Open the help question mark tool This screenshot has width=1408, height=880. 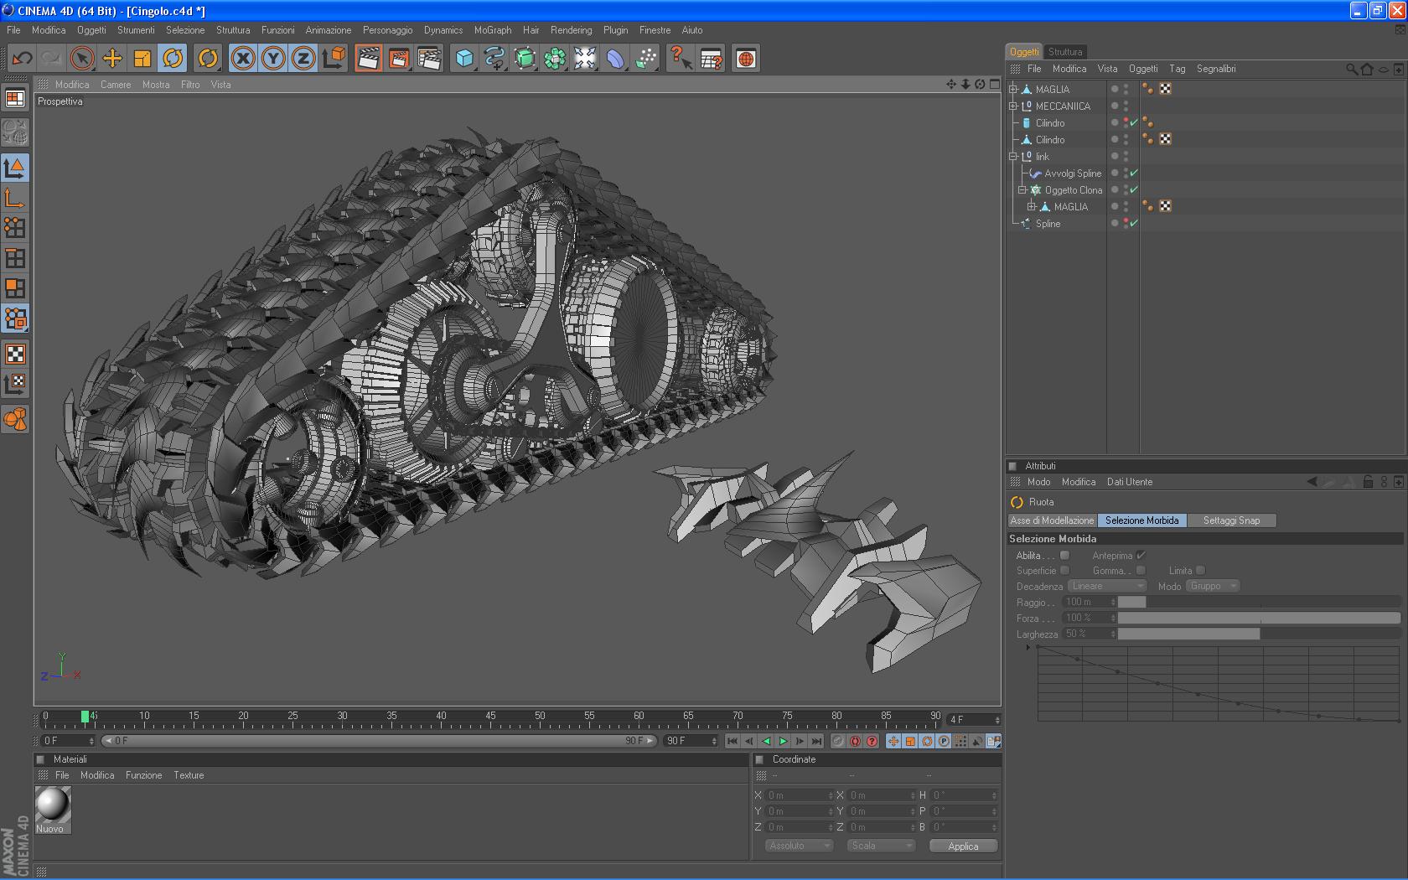pos(680,59)
